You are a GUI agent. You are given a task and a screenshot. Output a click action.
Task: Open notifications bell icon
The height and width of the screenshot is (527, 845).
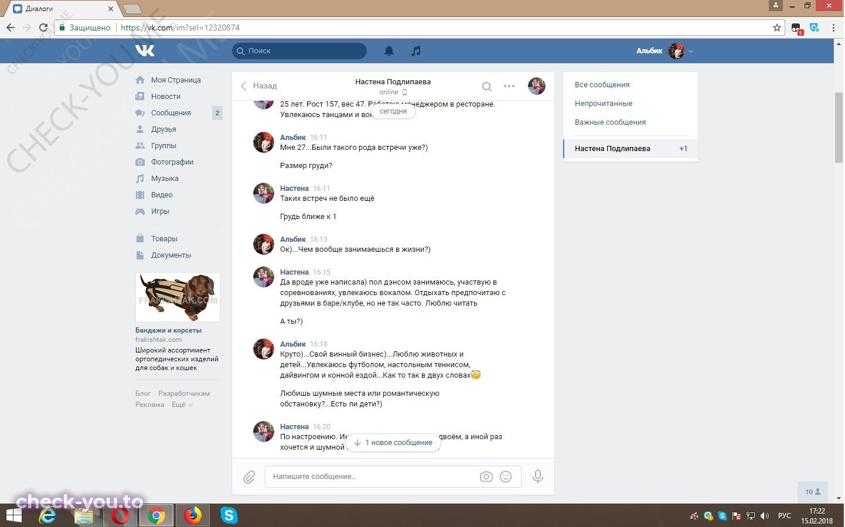389,51
